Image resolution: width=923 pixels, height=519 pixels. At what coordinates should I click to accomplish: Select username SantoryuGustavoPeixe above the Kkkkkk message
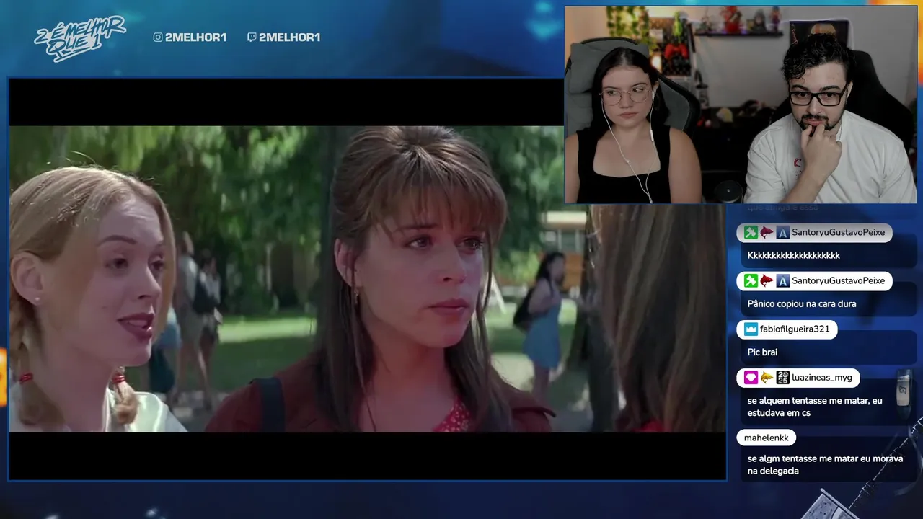click(838, 232)
